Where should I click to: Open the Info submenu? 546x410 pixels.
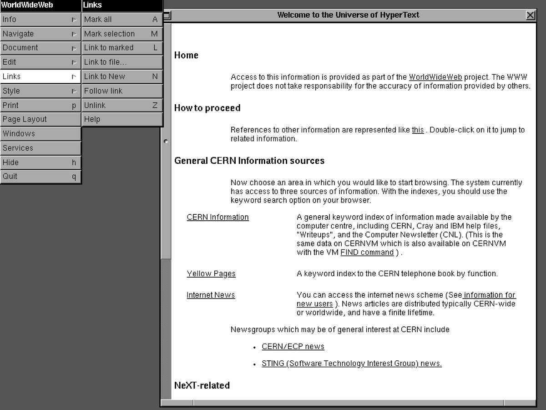point(40,19)
